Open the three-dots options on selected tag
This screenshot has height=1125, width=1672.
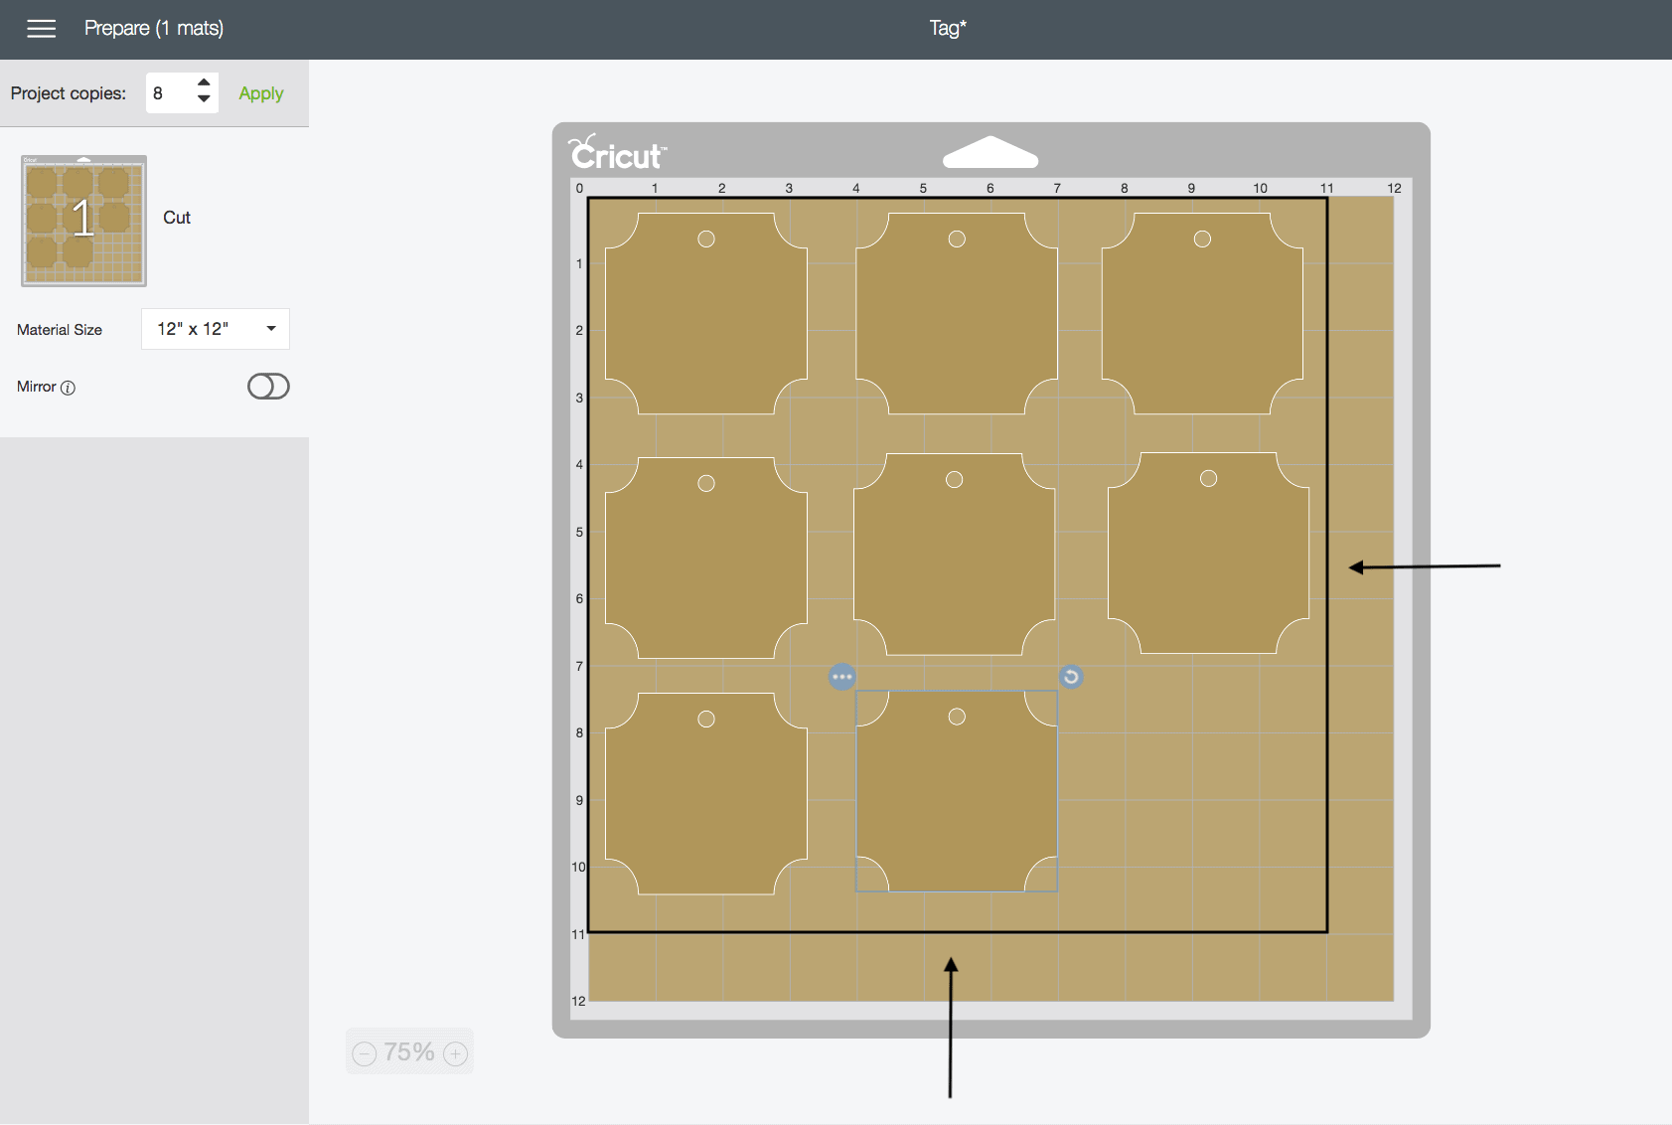pyautogui.click(x=841, y=677)
